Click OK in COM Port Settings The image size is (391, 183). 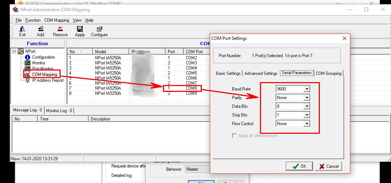[299, 166]
